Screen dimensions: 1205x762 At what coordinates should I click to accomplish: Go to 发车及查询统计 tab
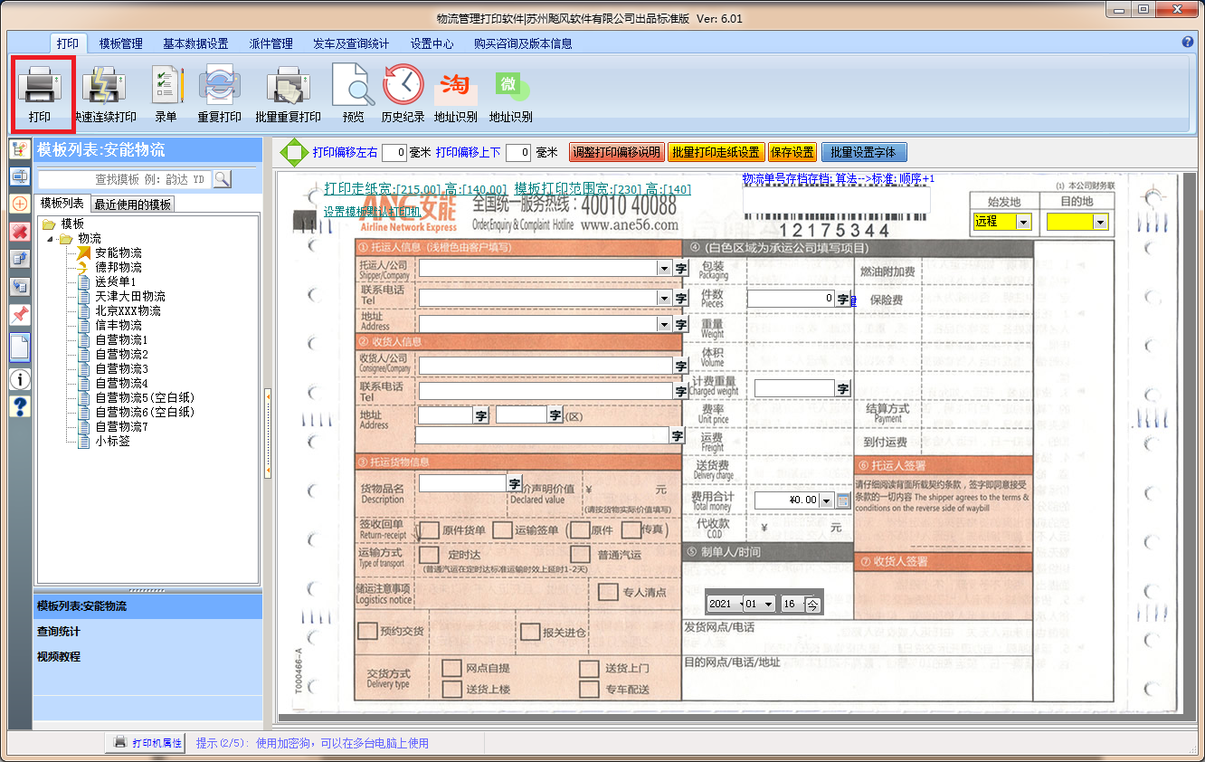(351, 43)
